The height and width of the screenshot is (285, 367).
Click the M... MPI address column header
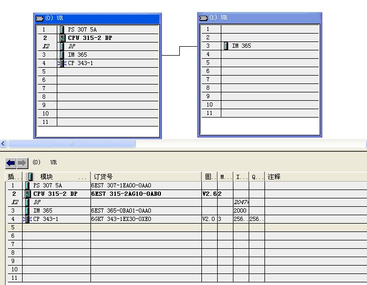click(226, 176)
